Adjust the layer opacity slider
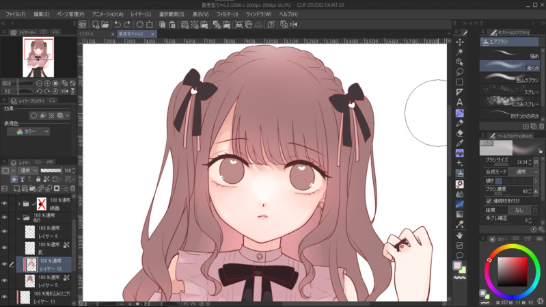 point(51,170)
